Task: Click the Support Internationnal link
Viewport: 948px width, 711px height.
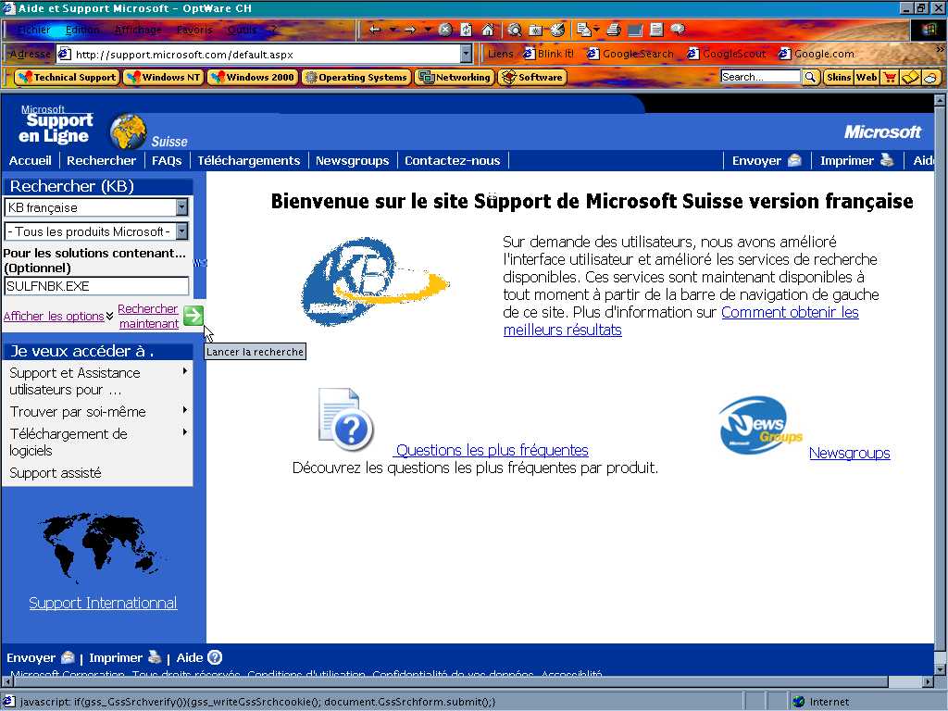Action: pos(103,603)
